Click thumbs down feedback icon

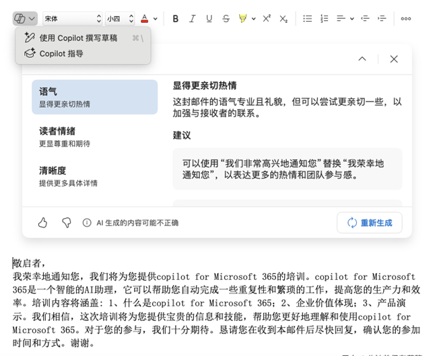pyautogui.click(x=67, y=223)
